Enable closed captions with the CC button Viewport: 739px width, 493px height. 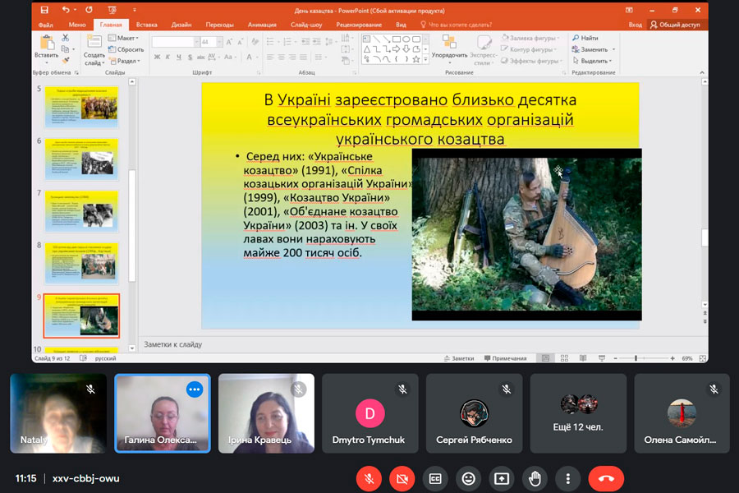(x=435, y=478)
